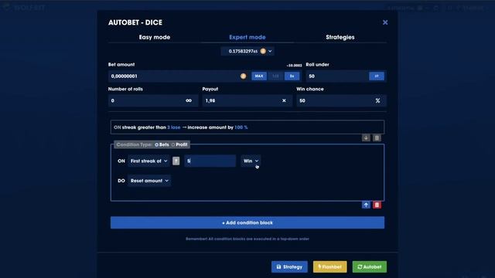Open the Expert mode tab
Viewport: 495px width, 278px height.
(x=247, y=37)
